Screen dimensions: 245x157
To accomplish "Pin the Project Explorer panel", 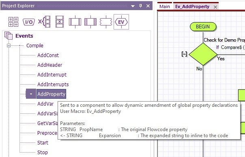I will (x=140, y=6).
